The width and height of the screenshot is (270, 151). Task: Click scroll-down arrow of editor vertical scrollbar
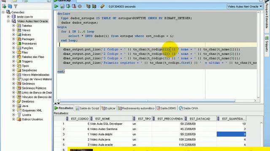[x=258, y=97]
